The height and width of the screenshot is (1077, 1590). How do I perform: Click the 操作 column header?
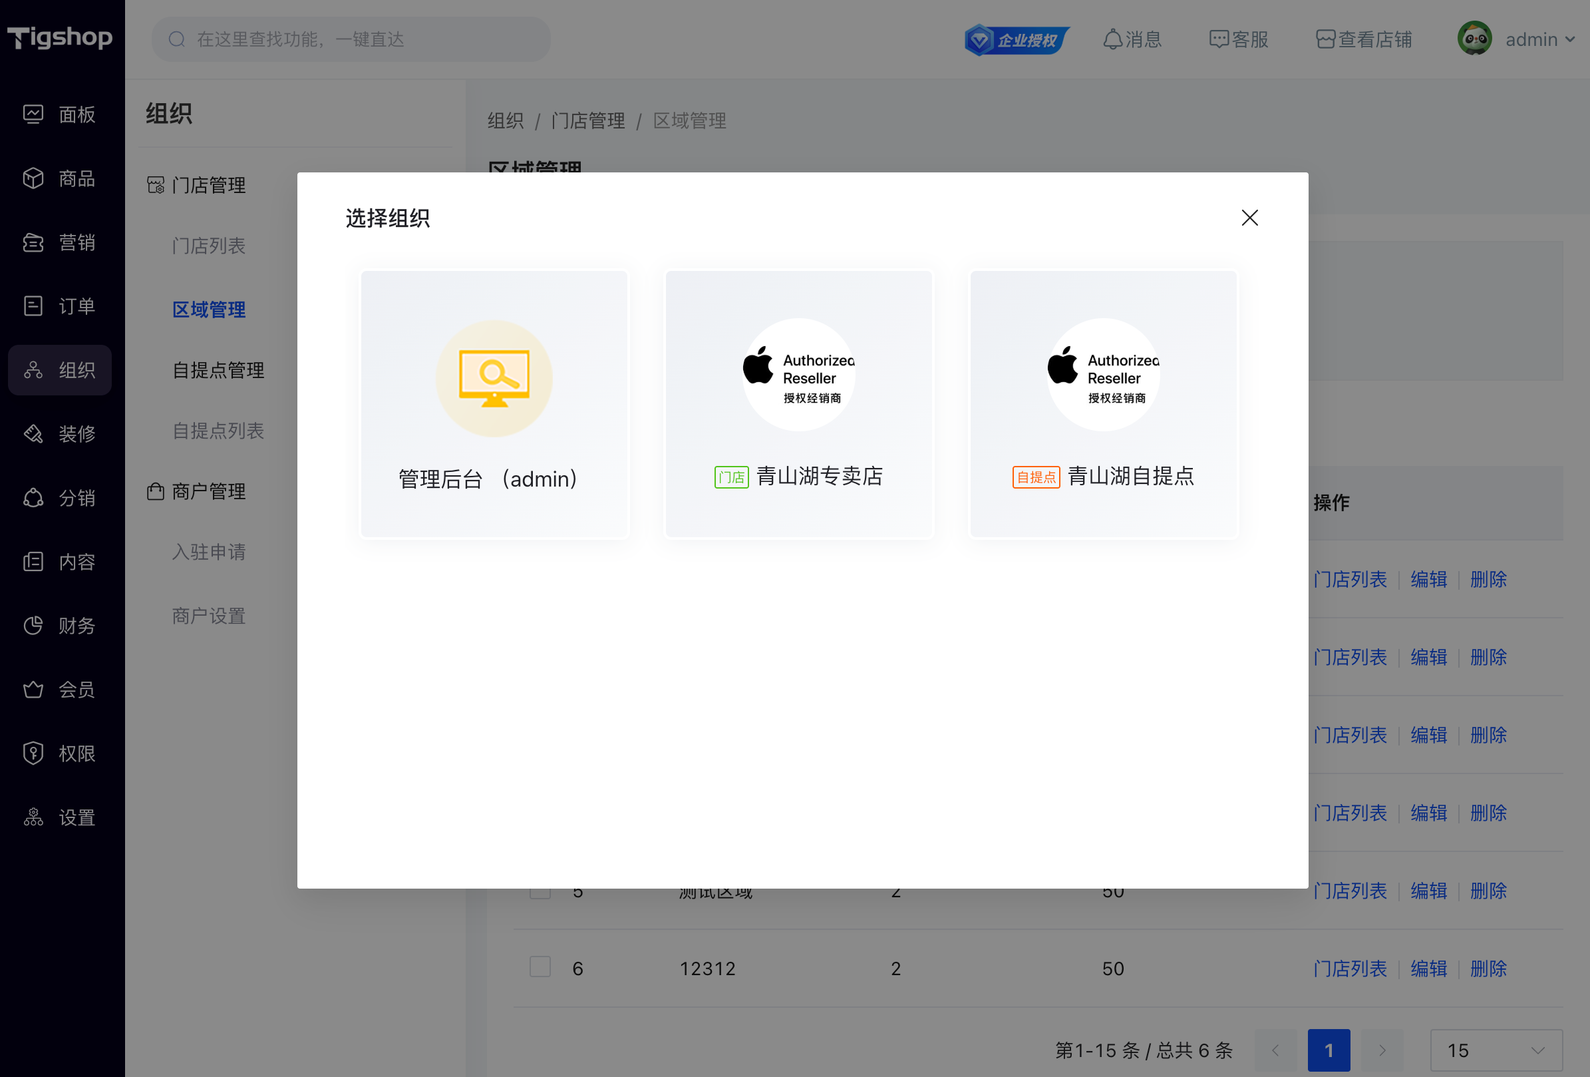1331,503
